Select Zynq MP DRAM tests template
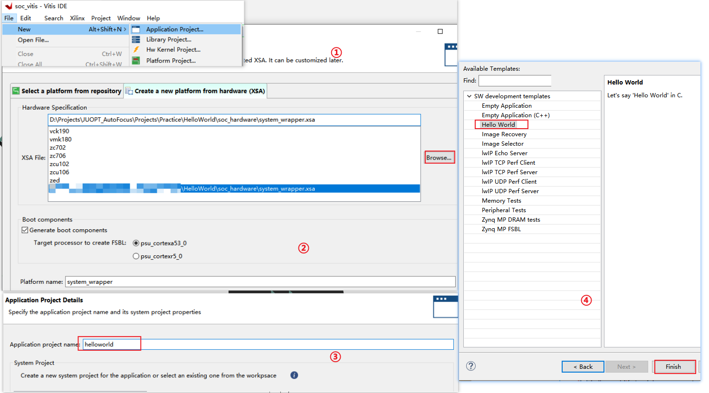Screen dimensions: 709x393 click(511, 219)
